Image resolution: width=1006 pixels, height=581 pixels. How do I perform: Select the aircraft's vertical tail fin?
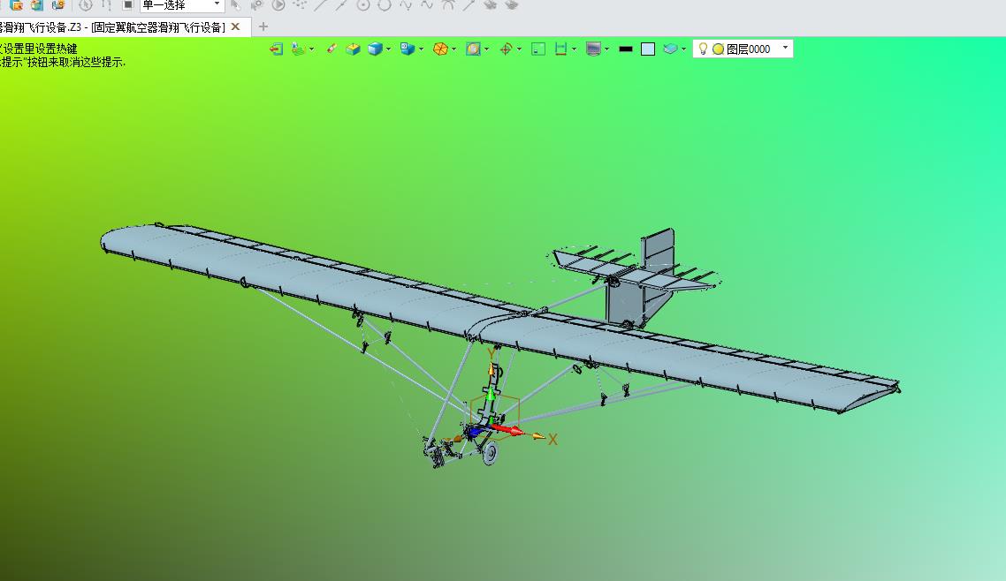[657, 248]
